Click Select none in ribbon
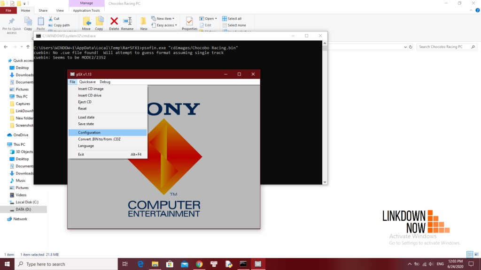The height and width of the screenshot is (270, 481). pos(234,25)
